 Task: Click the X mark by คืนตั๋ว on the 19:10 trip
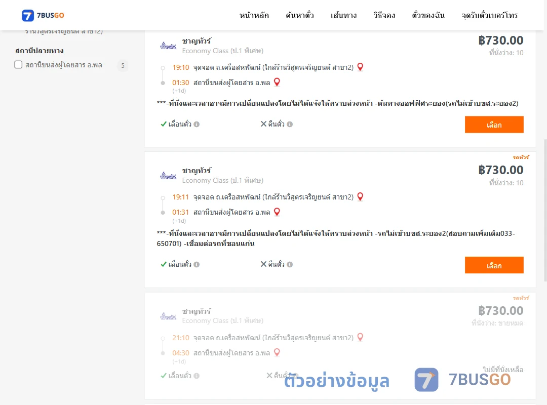(264, 124)
